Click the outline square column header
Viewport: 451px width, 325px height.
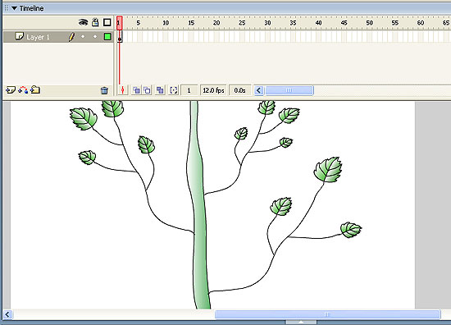[107, 22]
